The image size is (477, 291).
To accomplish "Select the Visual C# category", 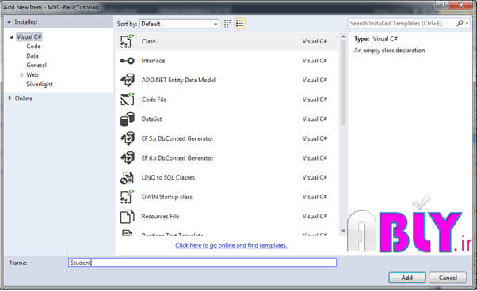I will [29, 36].
